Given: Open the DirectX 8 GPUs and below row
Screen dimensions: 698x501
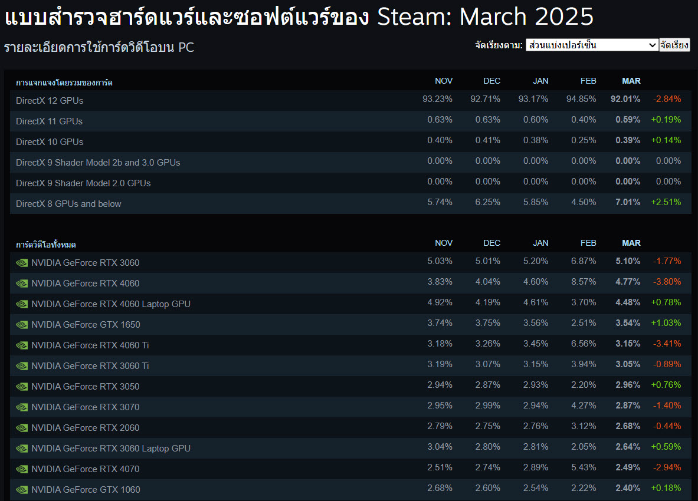Looking at the screenshot, I should [350, 203].
